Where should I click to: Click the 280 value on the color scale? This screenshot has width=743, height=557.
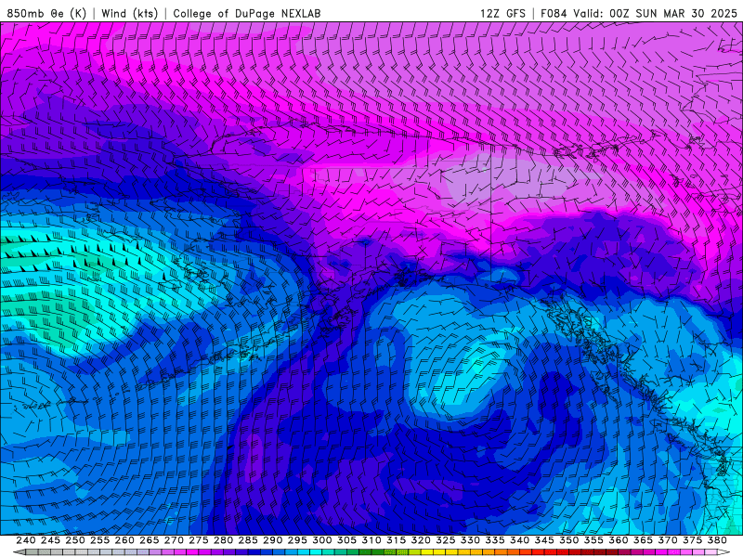tap(223, 540)
